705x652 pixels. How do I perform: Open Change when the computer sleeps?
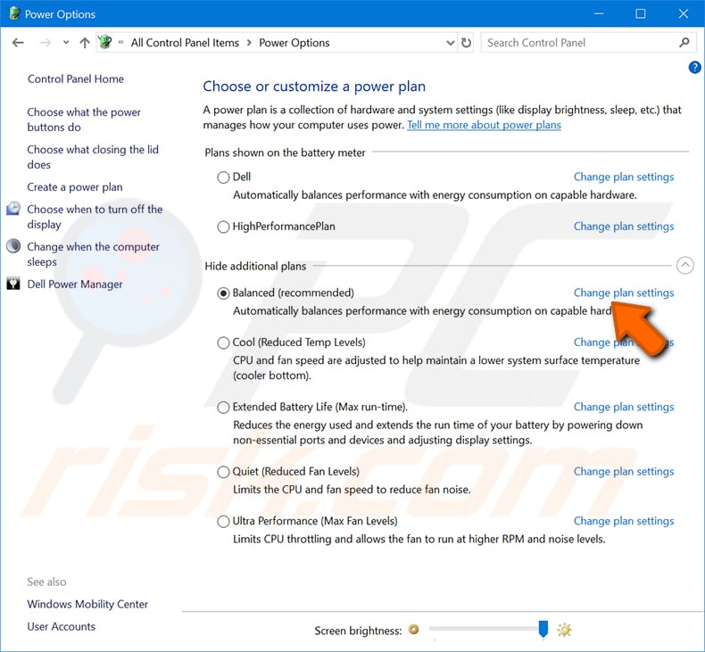(93, 254)
